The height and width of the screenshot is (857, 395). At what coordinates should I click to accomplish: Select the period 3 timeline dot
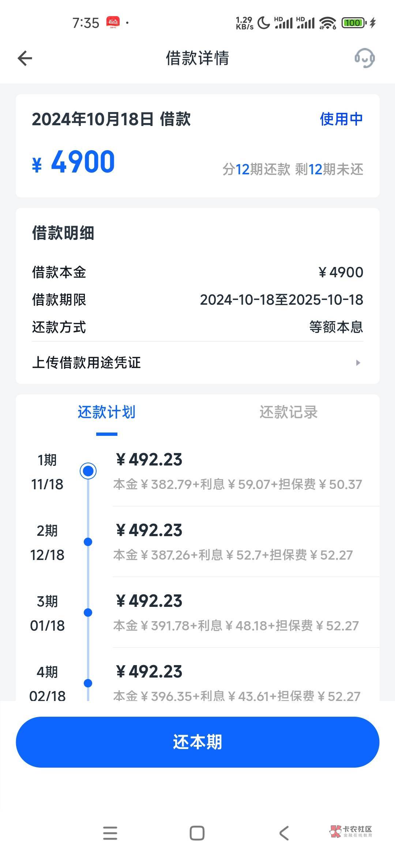click(88, 612)
